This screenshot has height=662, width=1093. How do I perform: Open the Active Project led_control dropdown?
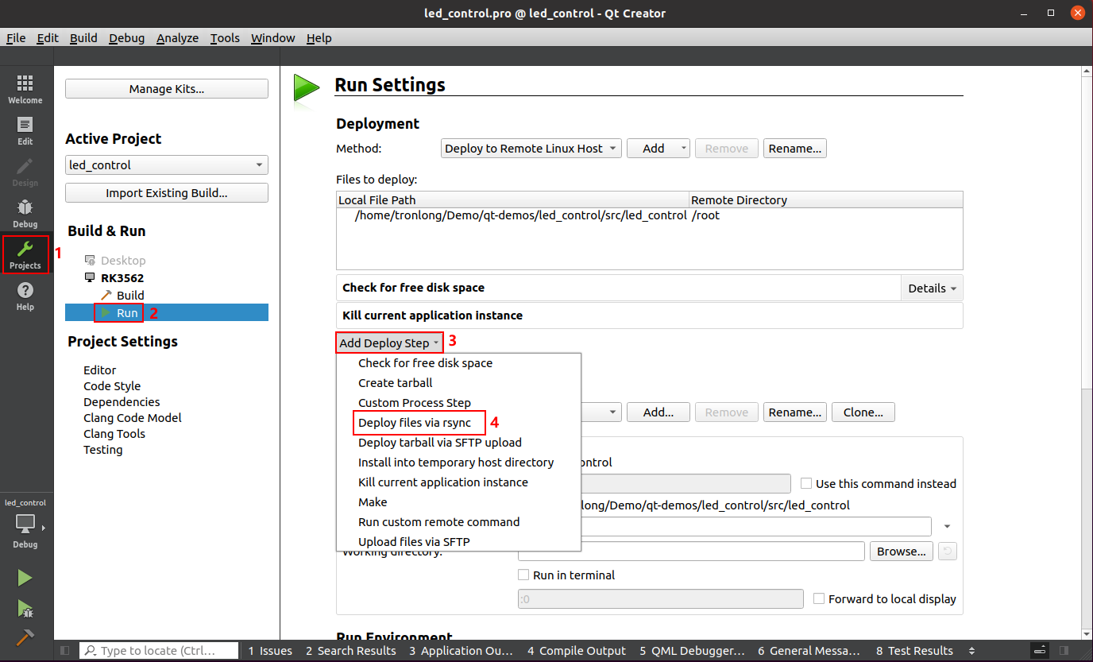click(167, 165)
